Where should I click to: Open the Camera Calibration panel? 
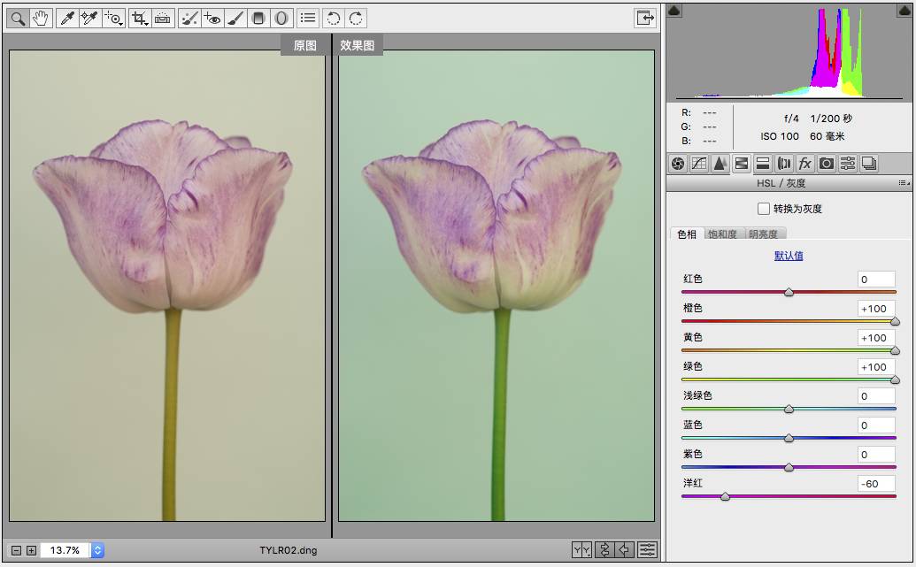[x=827, y=164]
